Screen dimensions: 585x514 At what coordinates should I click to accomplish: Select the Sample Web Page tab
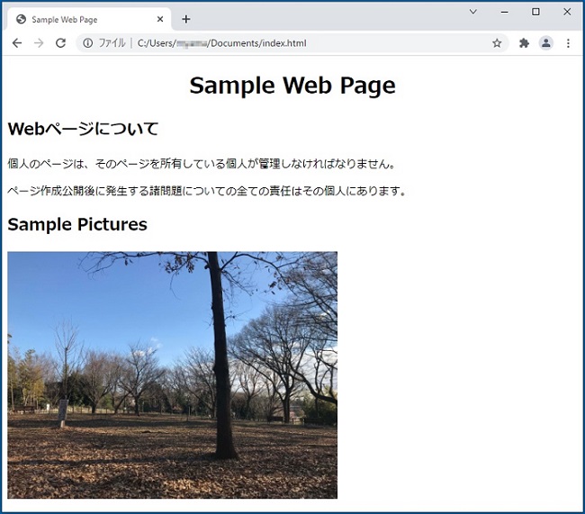pyautogui.click(x=81, y=19)
